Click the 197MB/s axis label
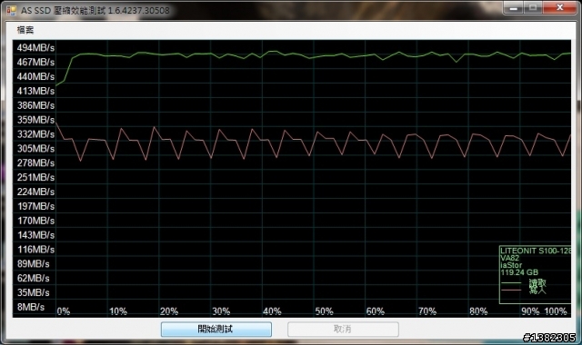 click(35, 206)
